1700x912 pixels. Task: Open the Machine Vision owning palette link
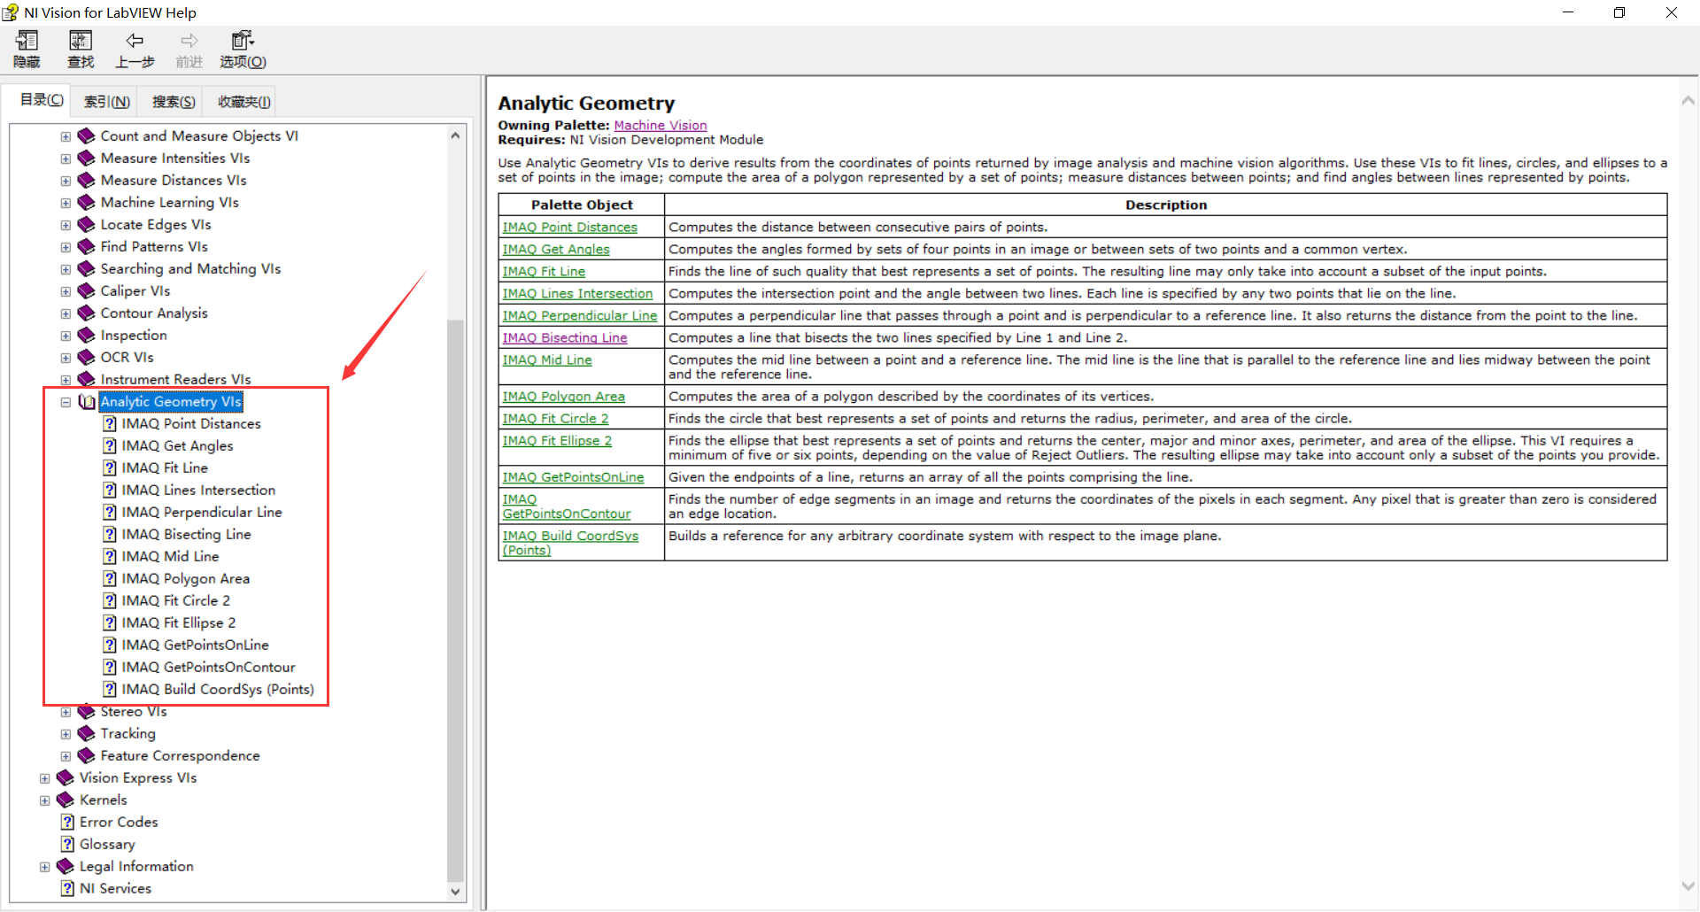click(x=661, y=126)
